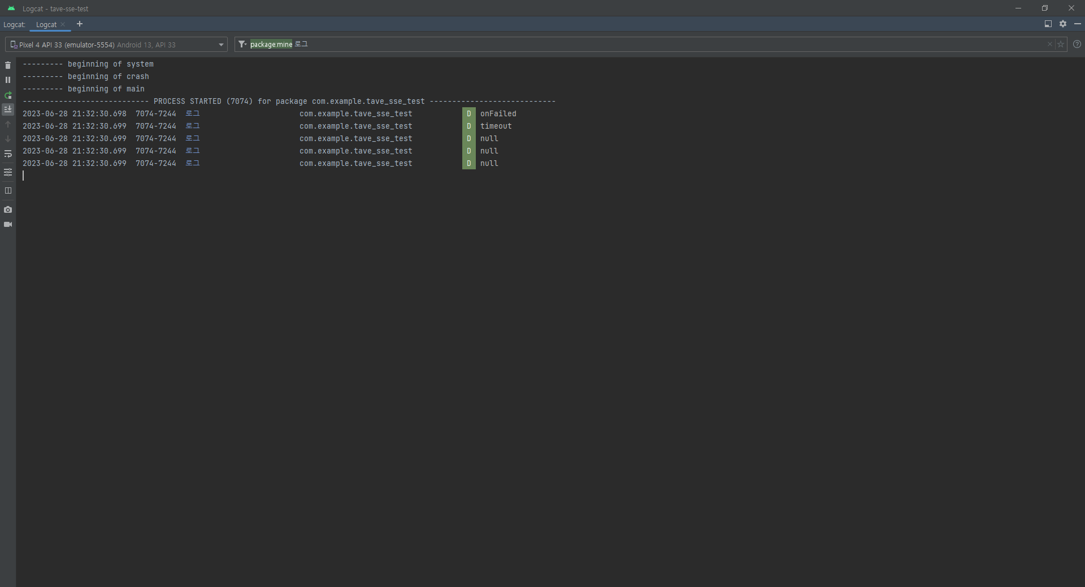Start screen recording of the device
The image size is (1085, 587).
click(x=8, y=224)
